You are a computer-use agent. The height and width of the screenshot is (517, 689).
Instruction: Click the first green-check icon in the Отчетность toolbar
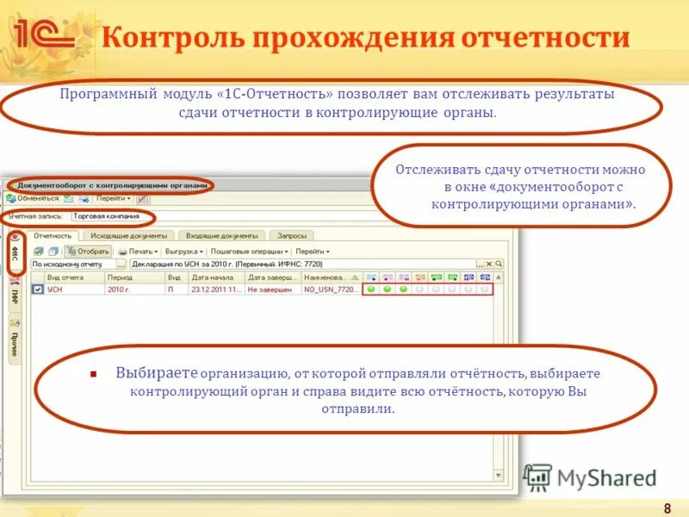point(39,252)
